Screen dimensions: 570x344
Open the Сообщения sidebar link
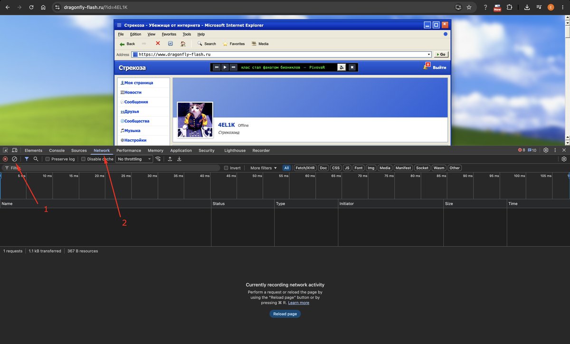point(136,102)
